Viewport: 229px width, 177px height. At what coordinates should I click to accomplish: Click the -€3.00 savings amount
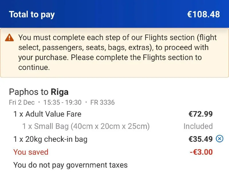[x=201, y=152]
